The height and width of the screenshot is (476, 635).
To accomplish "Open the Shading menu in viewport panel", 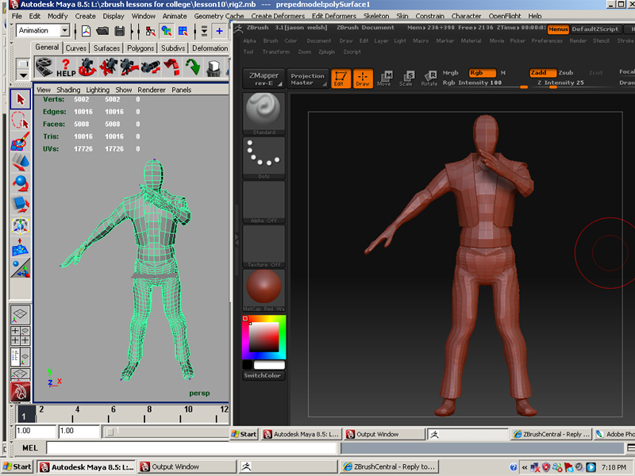I will click(x=68, y=90).
